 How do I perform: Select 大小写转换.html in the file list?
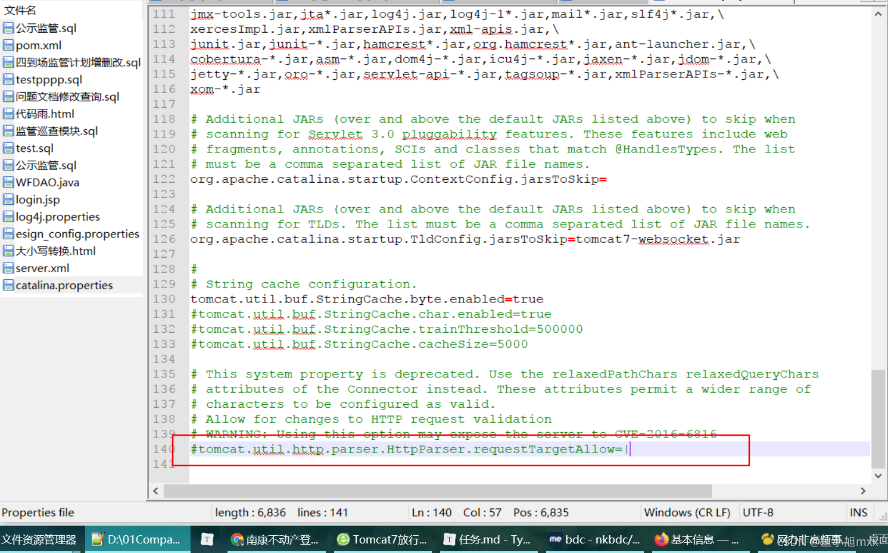tap(55, 251)
